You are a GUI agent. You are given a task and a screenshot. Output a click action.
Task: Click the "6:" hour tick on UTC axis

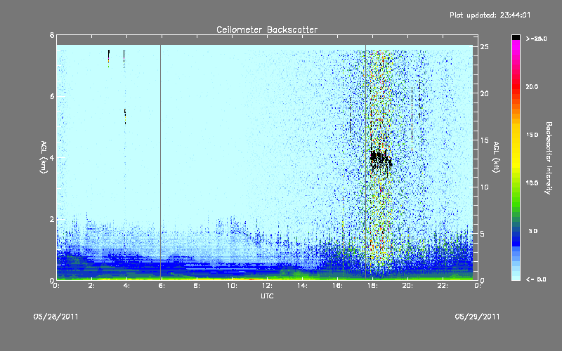click(x=162, y=286)
